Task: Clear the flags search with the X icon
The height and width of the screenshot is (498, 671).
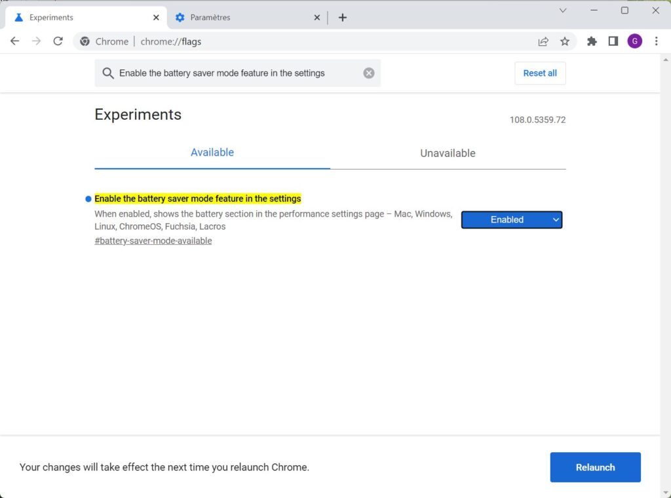Action: point(369,73)
